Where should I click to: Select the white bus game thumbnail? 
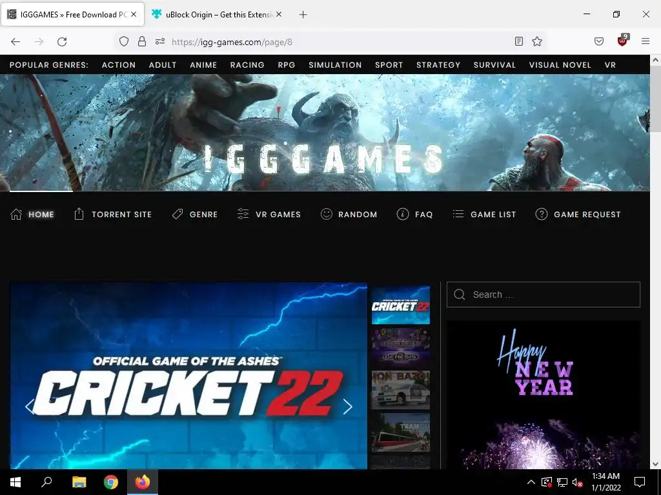pyautogui.click(x=400, y=390)
